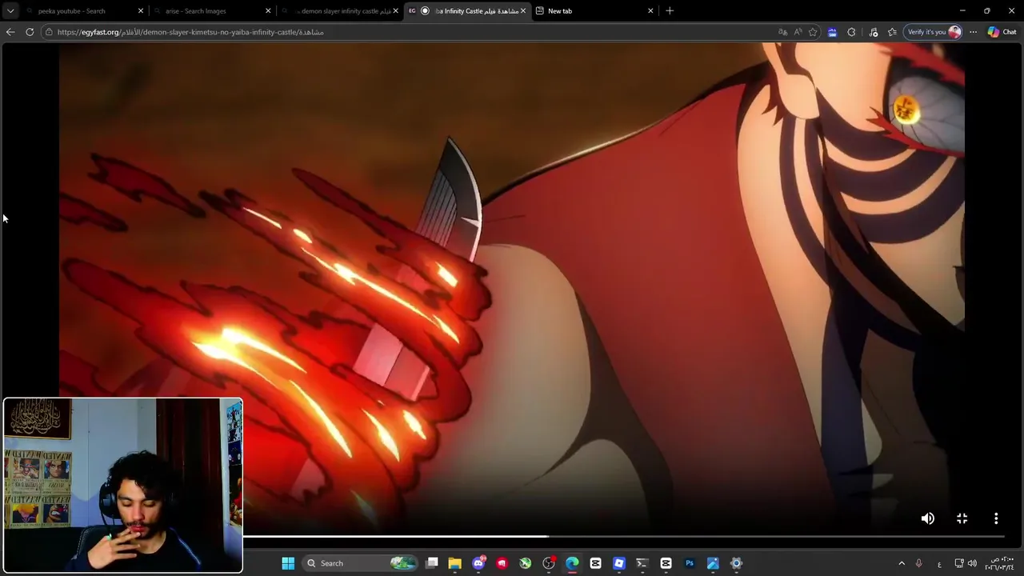Open the Windows Start menu

(288, 563)
